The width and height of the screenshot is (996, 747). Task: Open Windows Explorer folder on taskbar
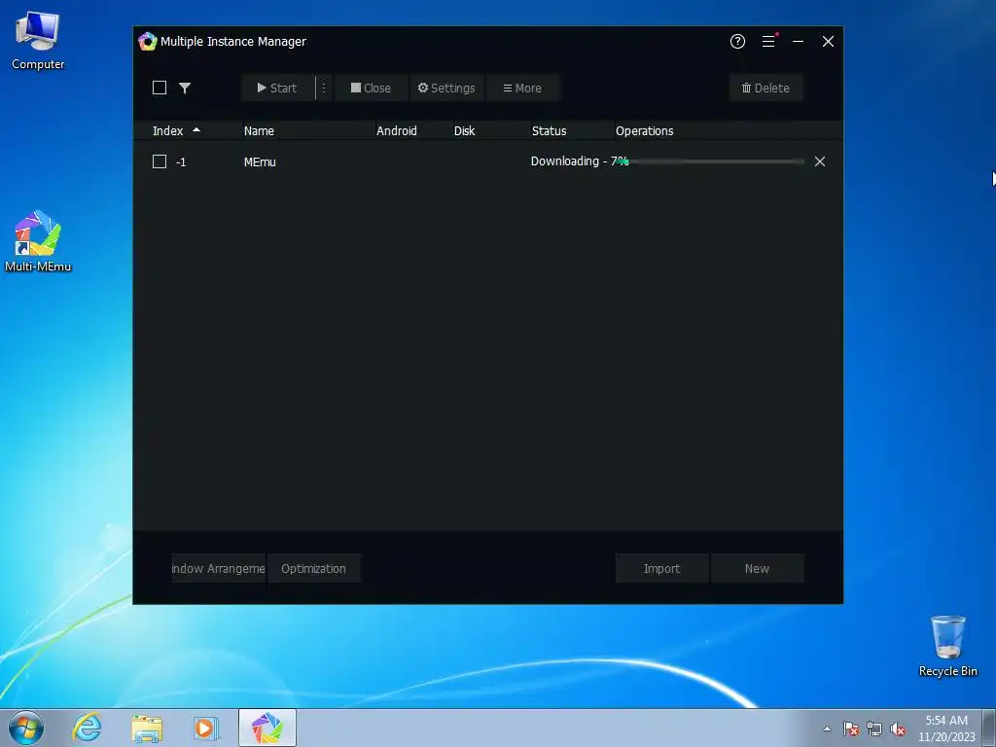click(x=147, y=728)
